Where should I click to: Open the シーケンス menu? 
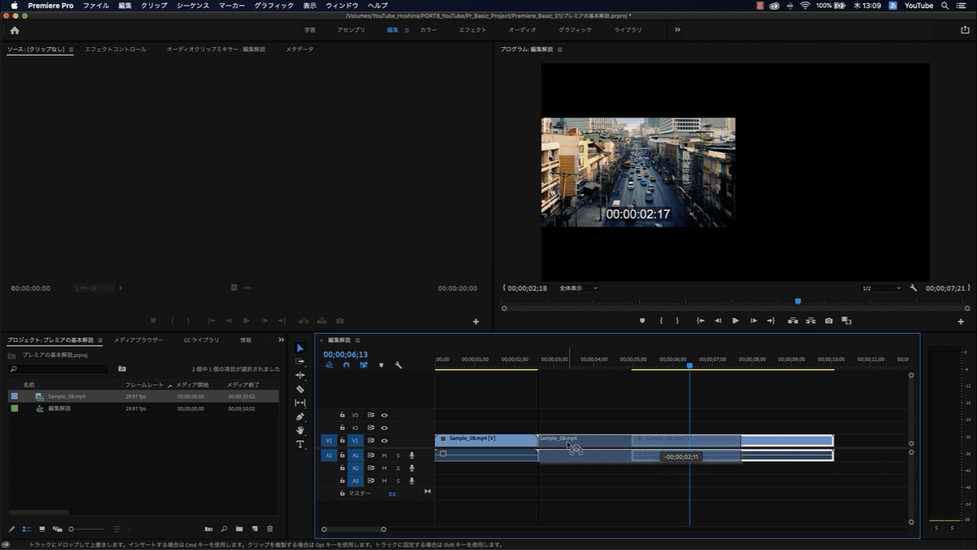tap(193, 6)
